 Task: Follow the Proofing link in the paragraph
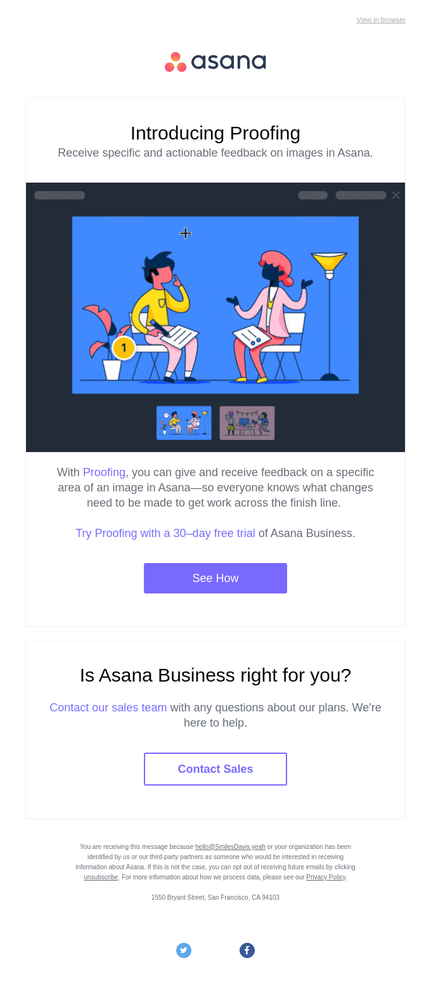pyautogui.click(x=104, y=472)
